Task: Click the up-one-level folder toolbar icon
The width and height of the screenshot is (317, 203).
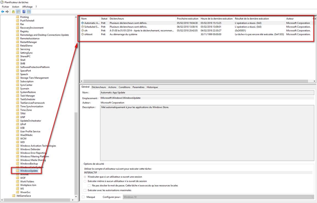Action: [13, 12]
